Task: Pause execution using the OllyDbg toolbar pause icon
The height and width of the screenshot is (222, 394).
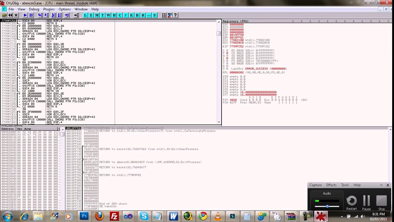Action: 31,15
